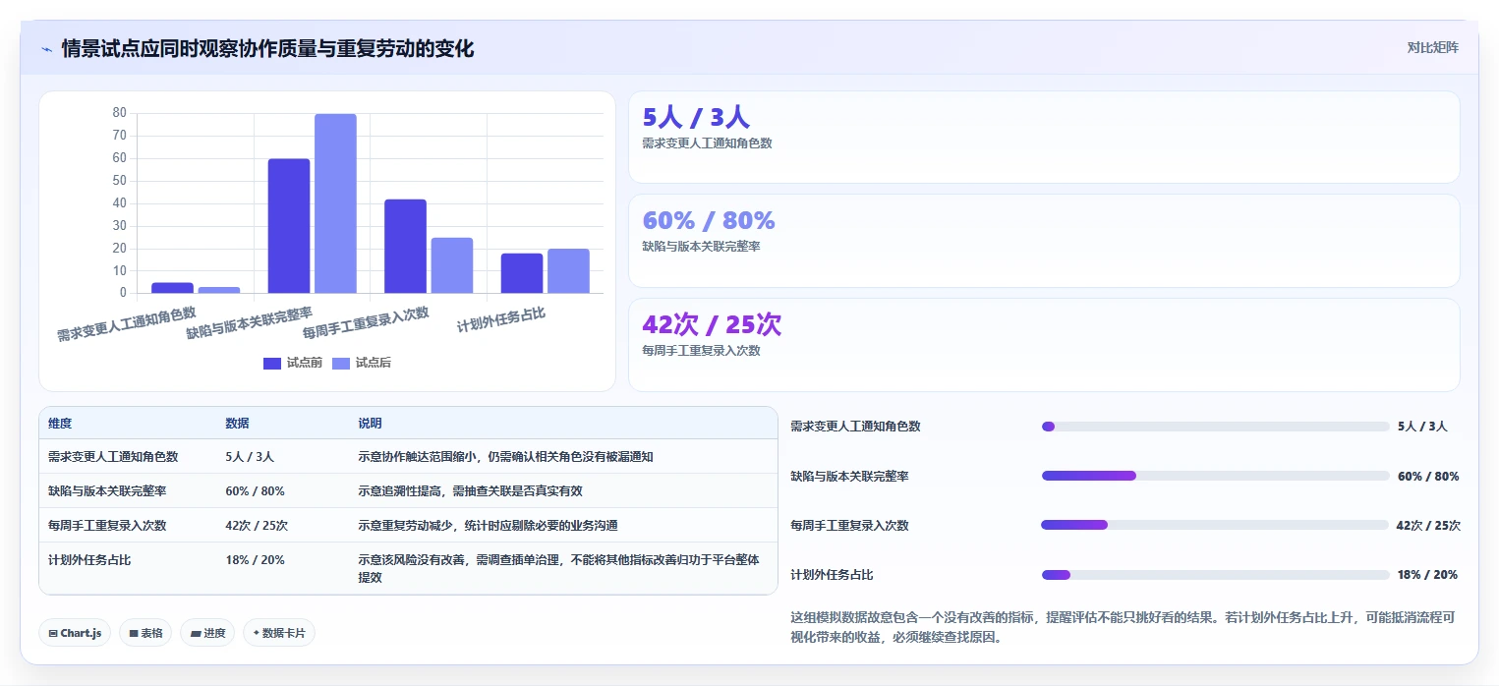Click the 数据卡片 chip sparkle icon
The image size is (1499, 686).
click(x=257, y=633)
